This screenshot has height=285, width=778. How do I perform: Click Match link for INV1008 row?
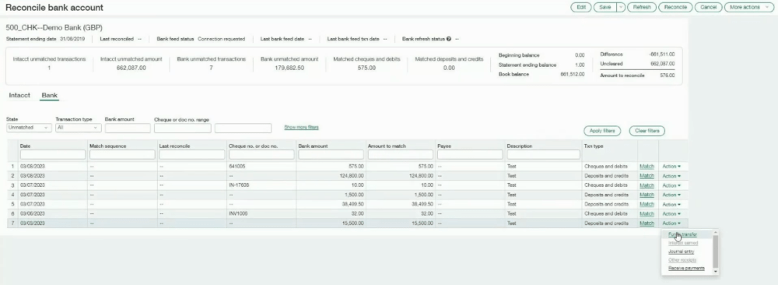click(x=647, y=213)
